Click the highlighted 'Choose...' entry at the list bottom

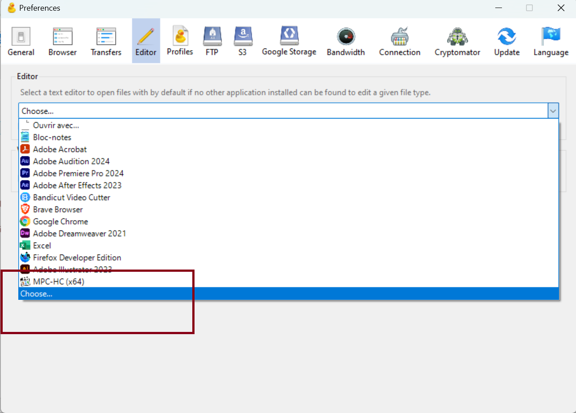(x=289, y=294)
